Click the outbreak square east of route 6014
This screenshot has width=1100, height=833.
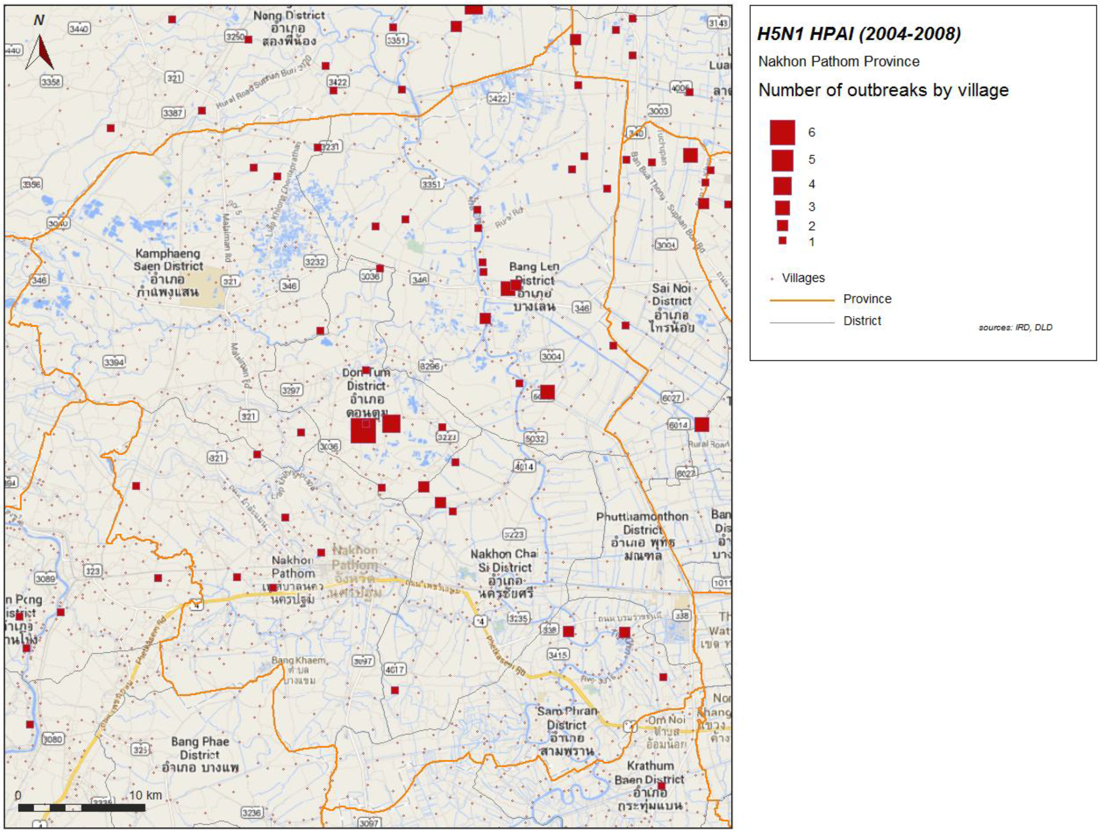pos(702,425)
